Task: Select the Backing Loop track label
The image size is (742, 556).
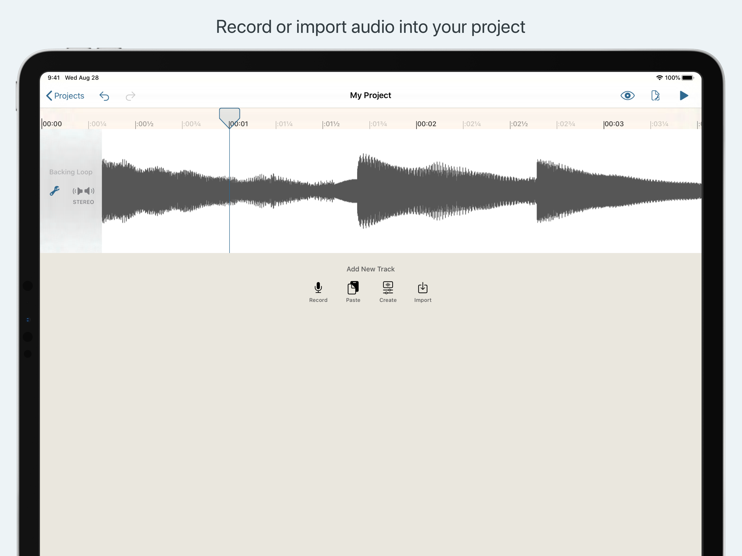Action: [x=71, y=172]
